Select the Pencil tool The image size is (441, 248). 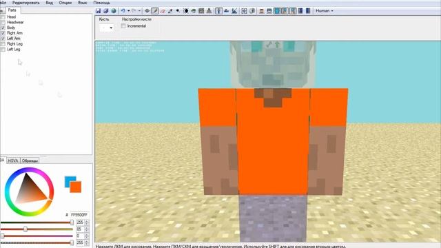click(x=154, y=11)
